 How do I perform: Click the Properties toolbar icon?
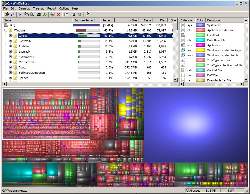point(66,15)
